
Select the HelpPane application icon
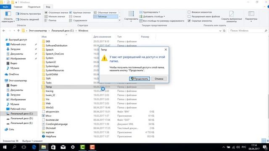[43, 136]
